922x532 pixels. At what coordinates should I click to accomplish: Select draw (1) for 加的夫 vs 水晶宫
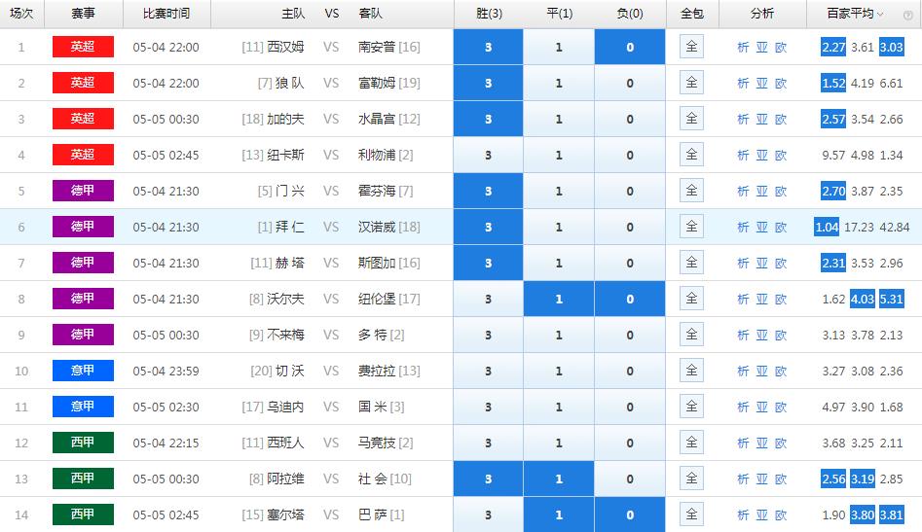click(559, 119)
